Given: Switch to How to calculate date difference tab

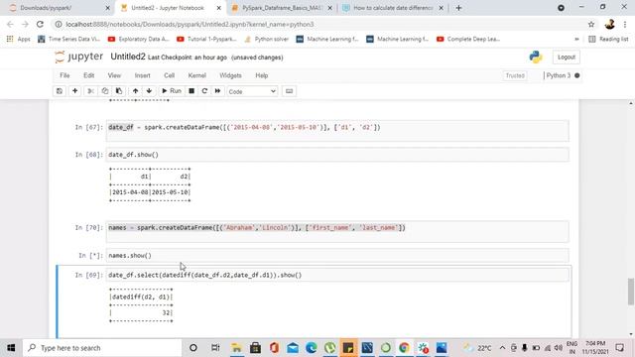Looking at the screenshot, I should 393,8.
